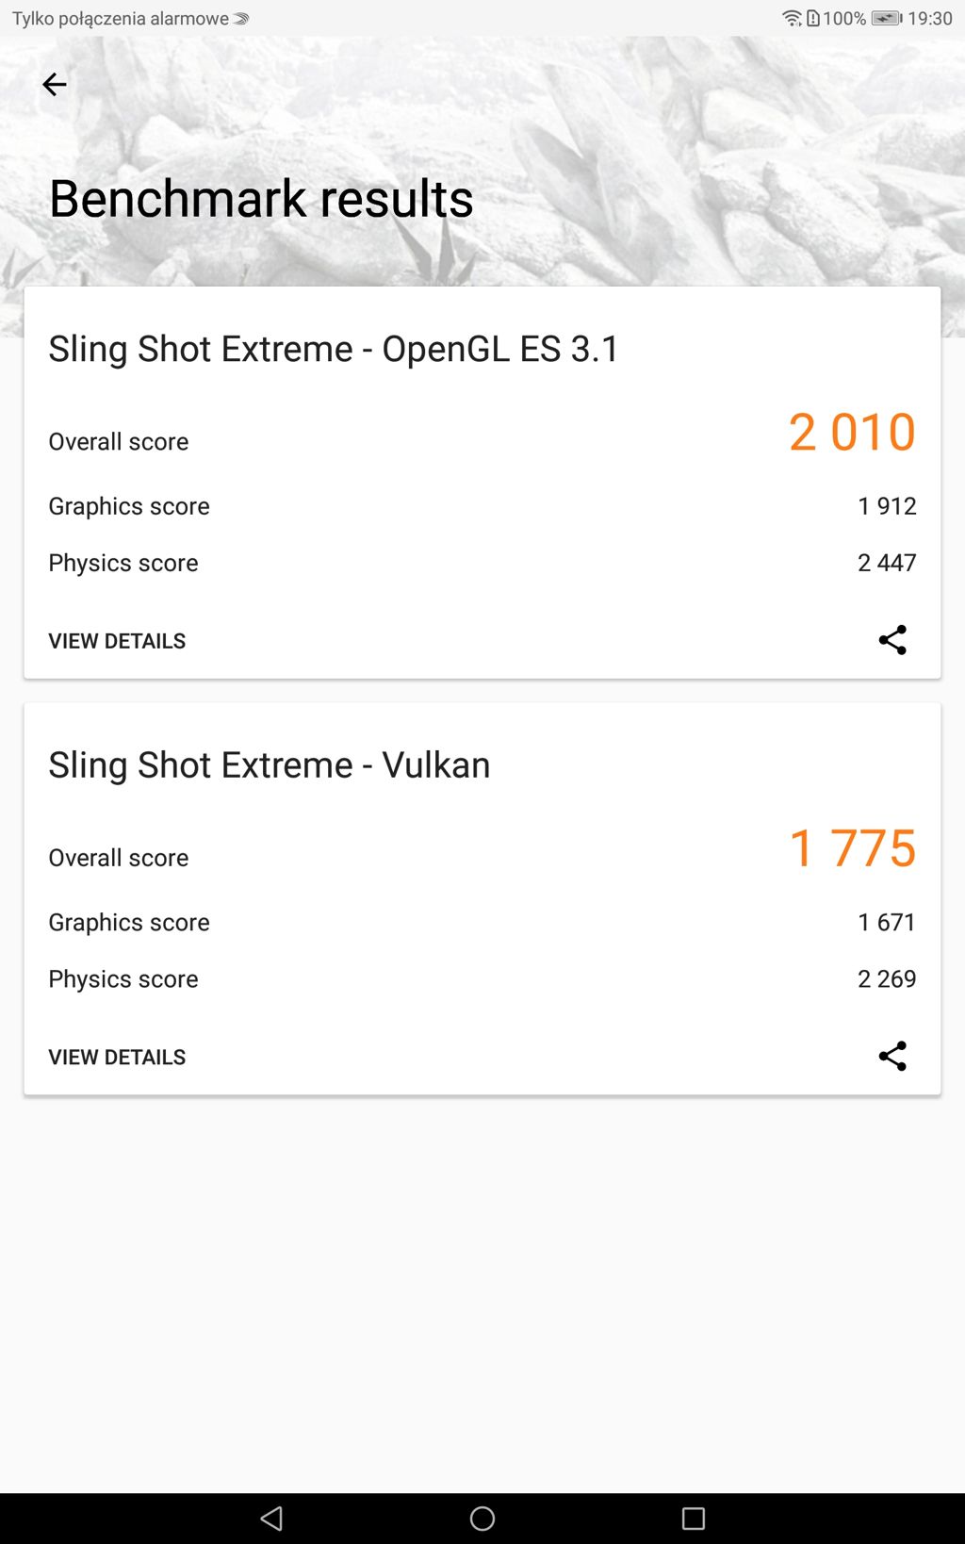965x1544 pixels.
Task: Tap the back arrow icon
Action: [x=55, y=85]
